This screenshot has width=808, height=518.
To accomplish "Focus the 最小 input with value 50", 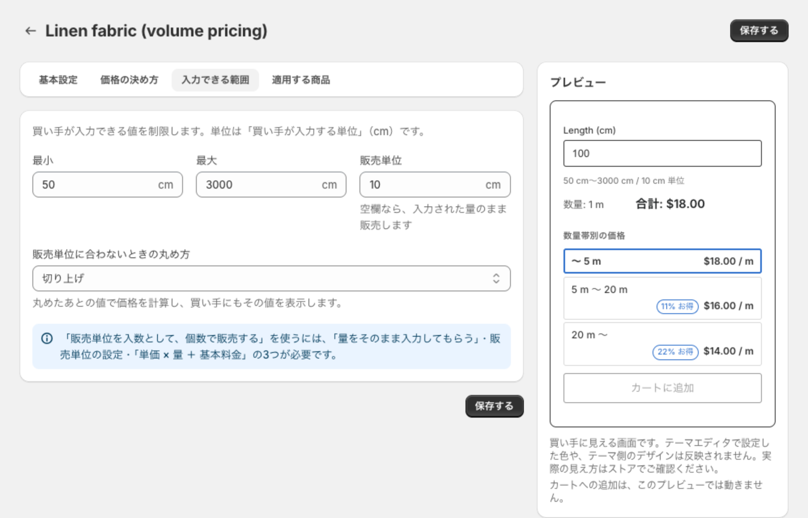I will [108, 185].
